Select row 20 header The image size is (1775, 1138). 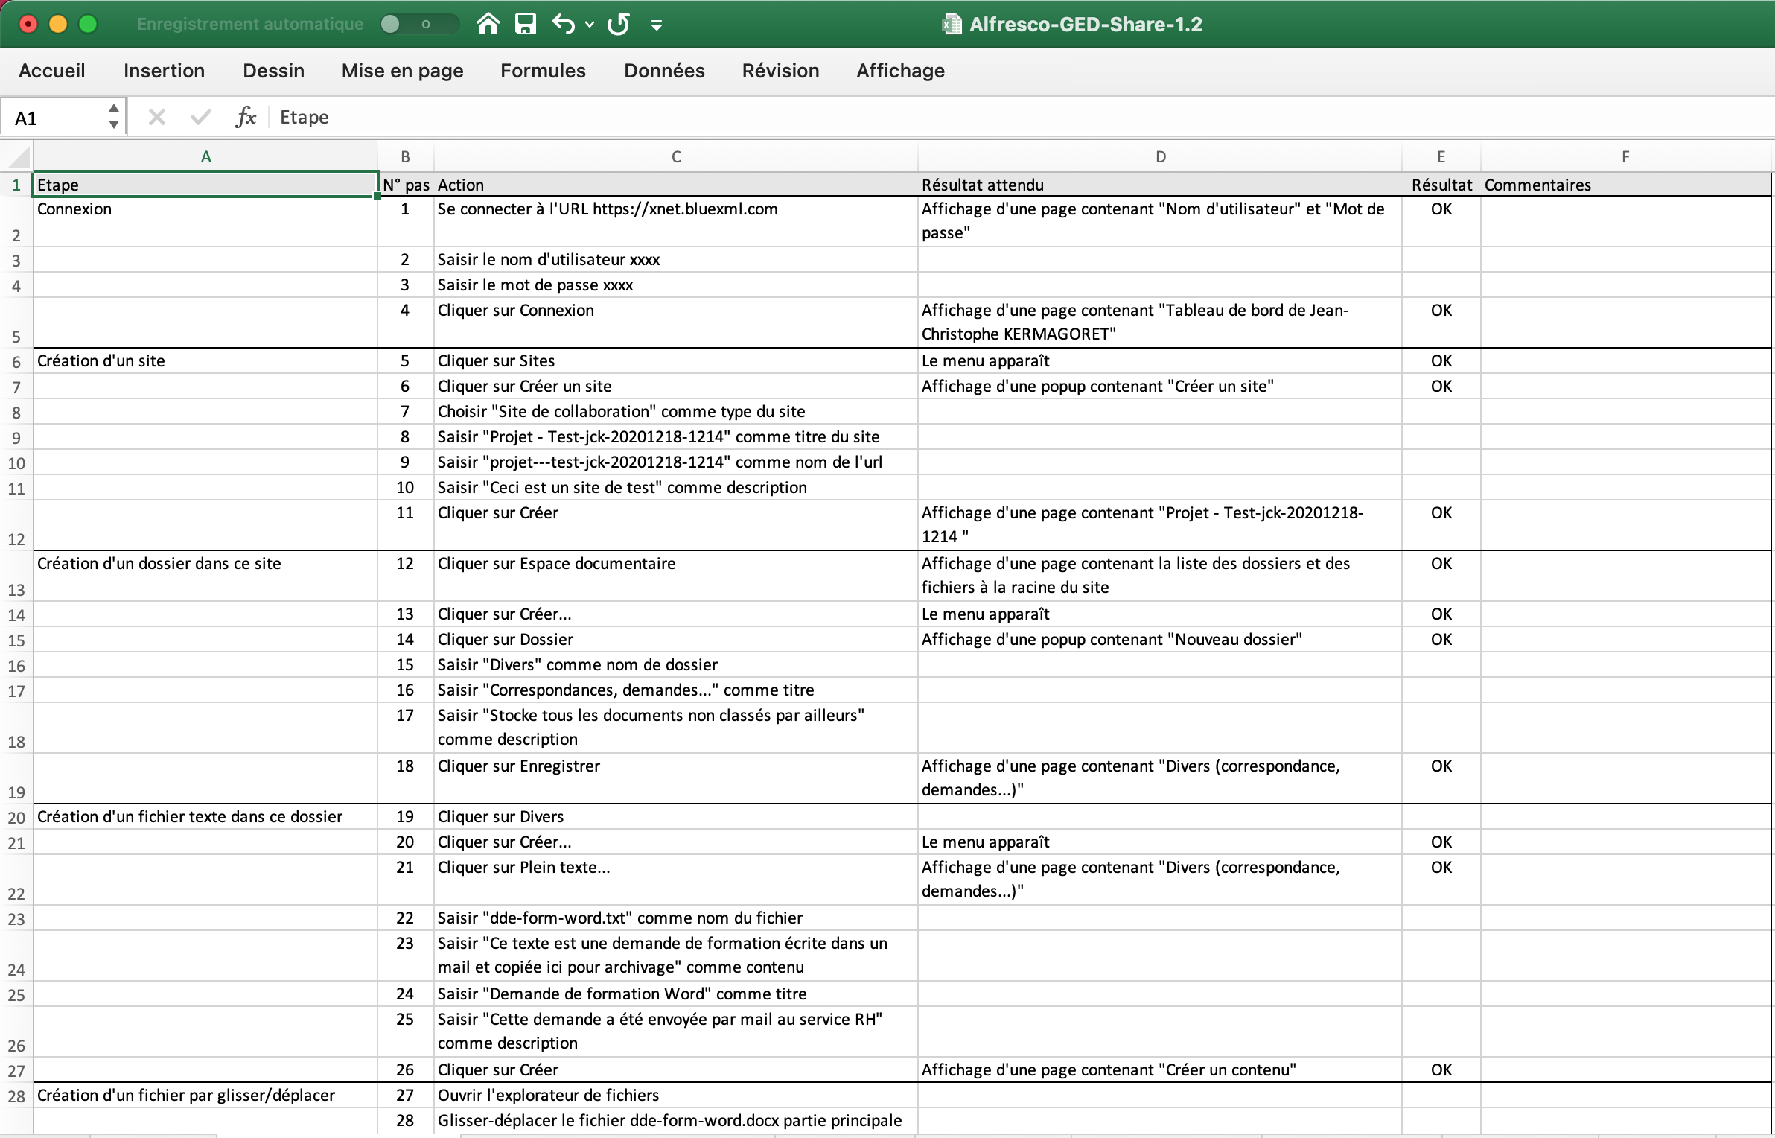16,818
